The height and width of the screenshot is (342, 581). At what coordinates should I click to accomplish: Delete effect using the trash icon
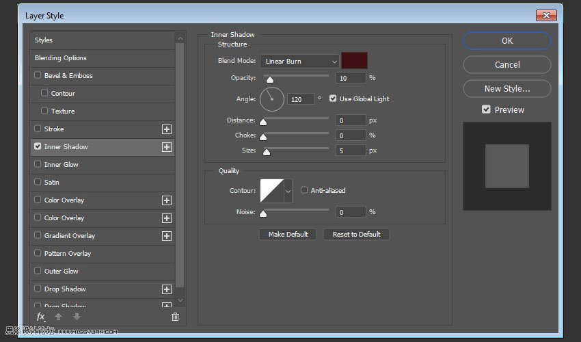175,317
